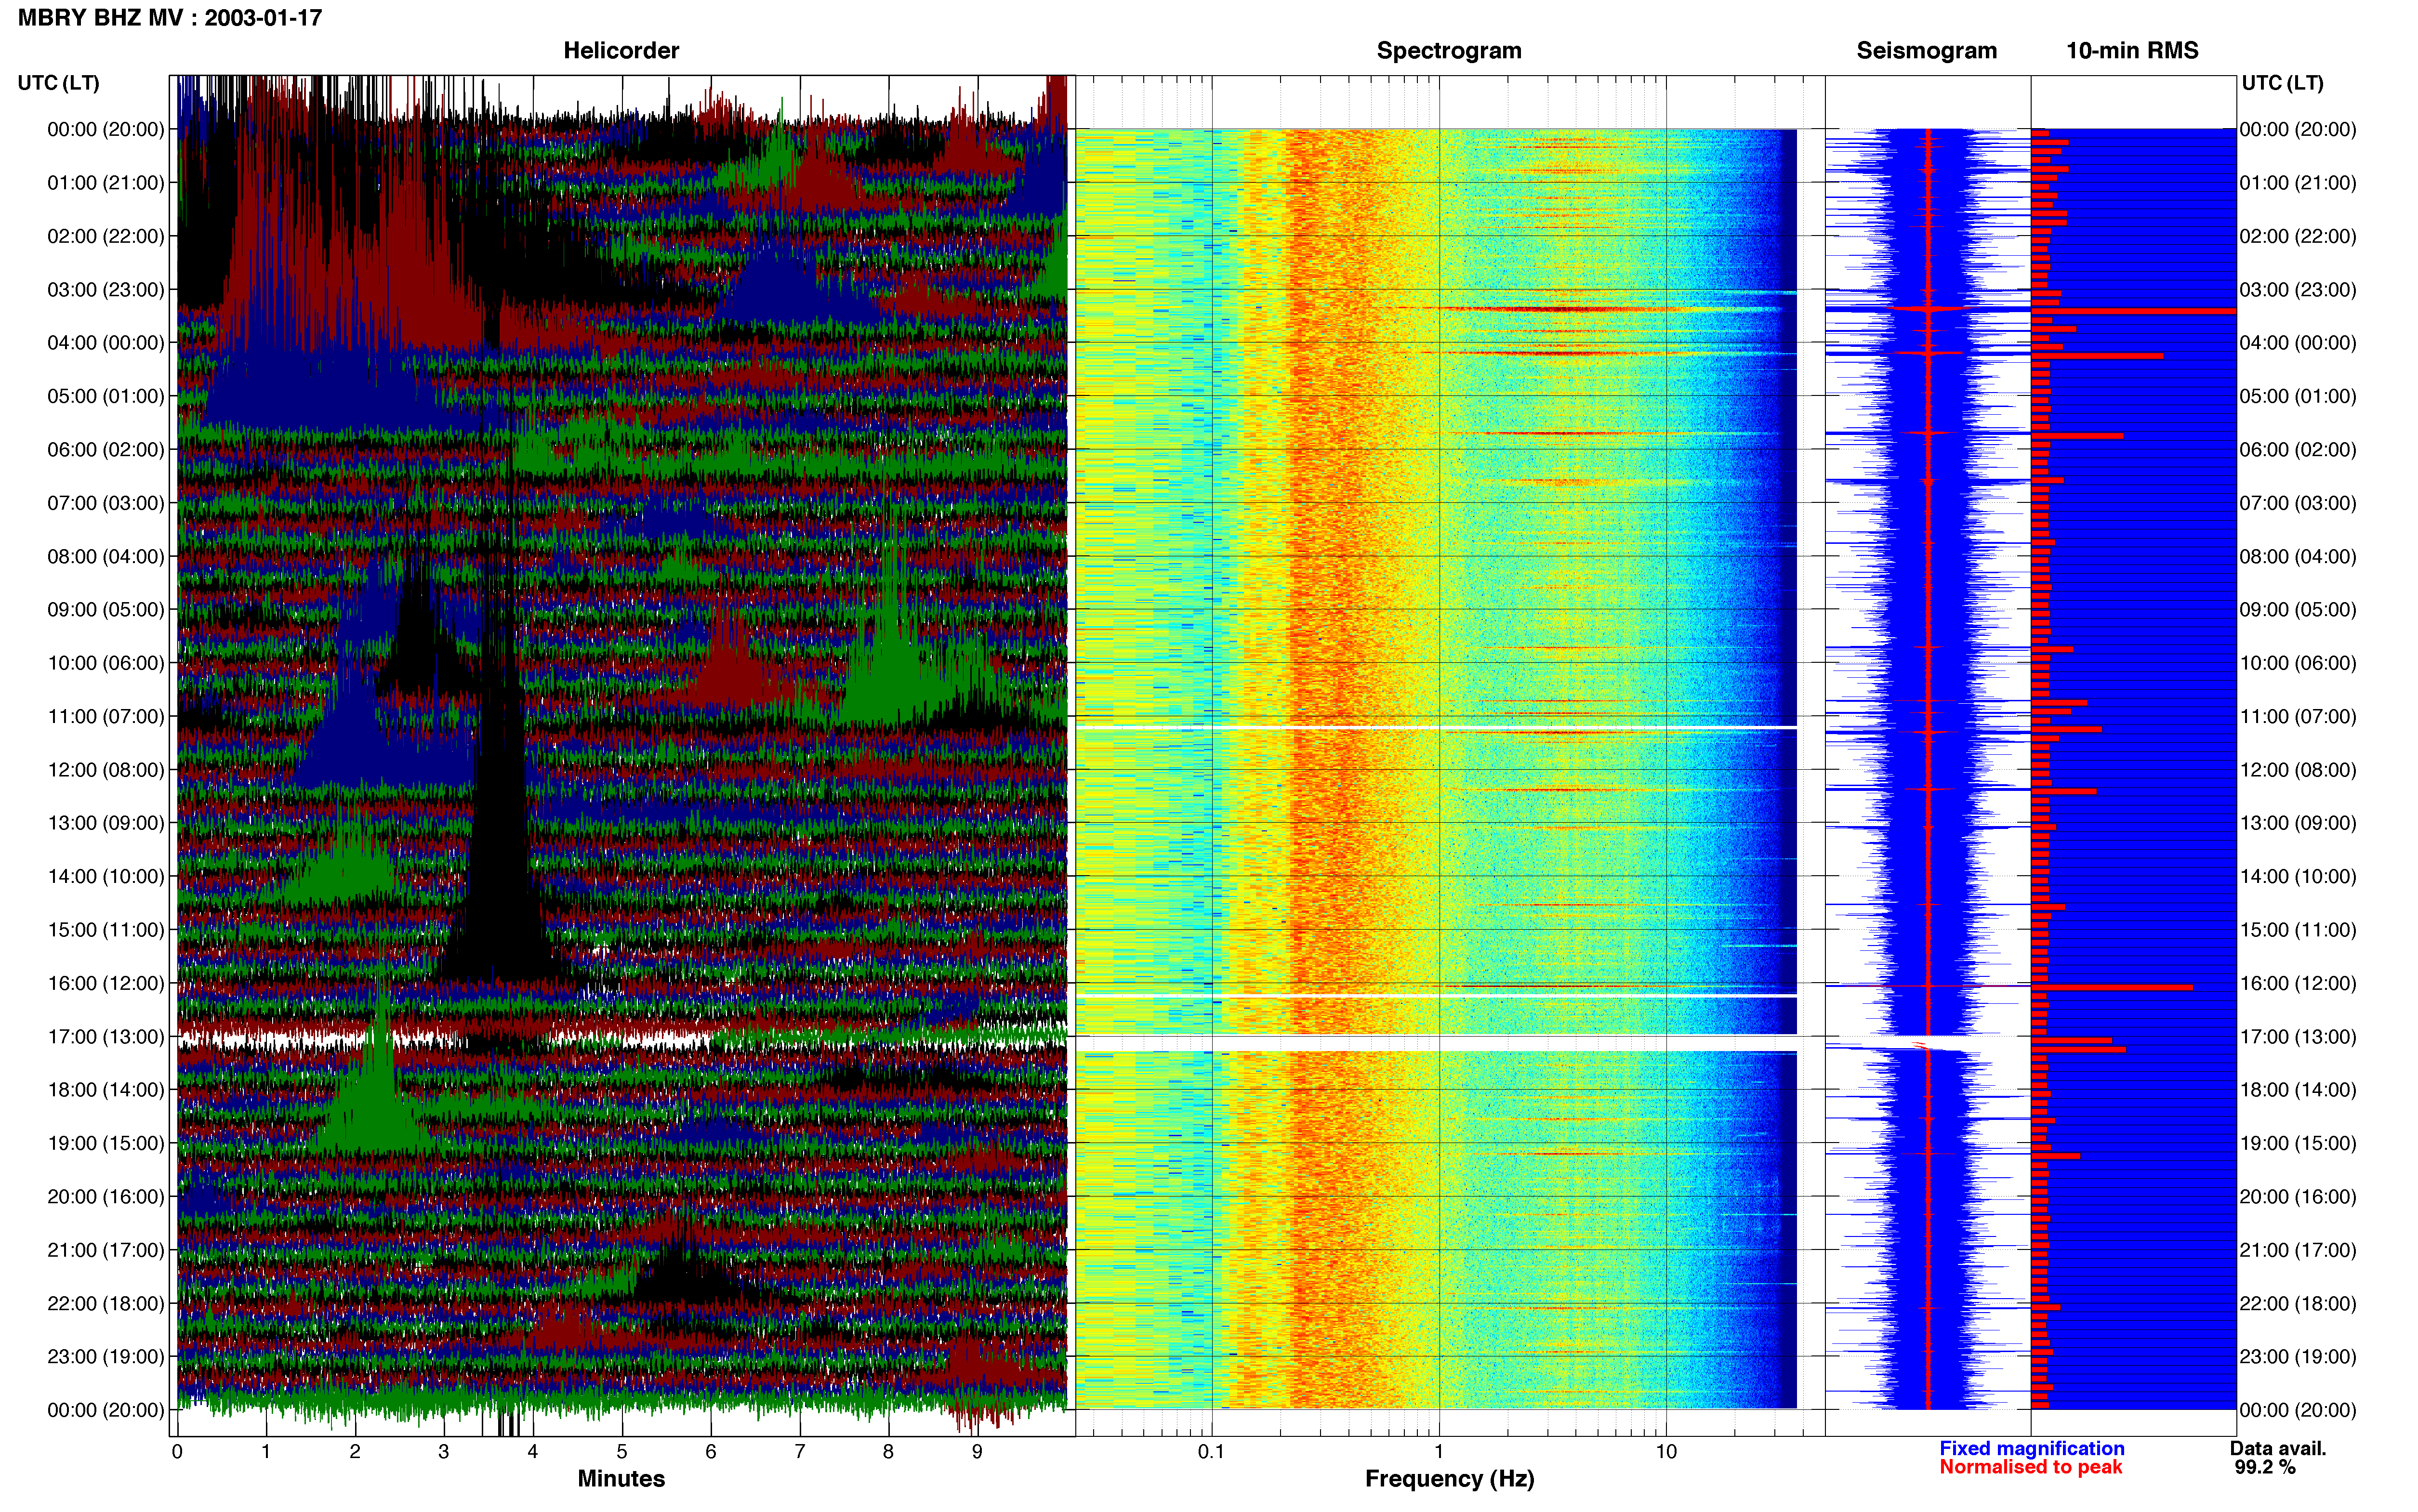Click the right-axis time label 22:00 (18:00)
Viewport: 2418px width, 1512px height.
click(x=2298, y=1304)
